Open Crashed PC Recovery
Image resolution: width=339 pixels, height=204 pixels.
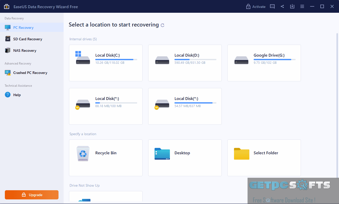tap(32, 73)
